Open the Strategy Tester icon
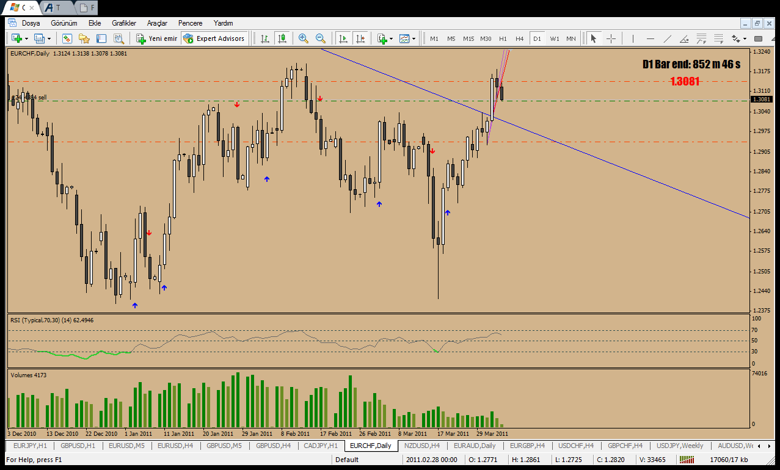 click(x=118, y=38)
